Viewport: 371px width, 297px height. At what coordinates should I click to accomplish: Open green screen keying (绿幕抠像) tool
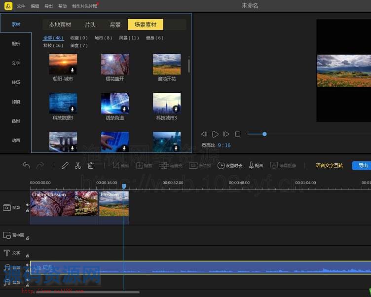point(283,165)
